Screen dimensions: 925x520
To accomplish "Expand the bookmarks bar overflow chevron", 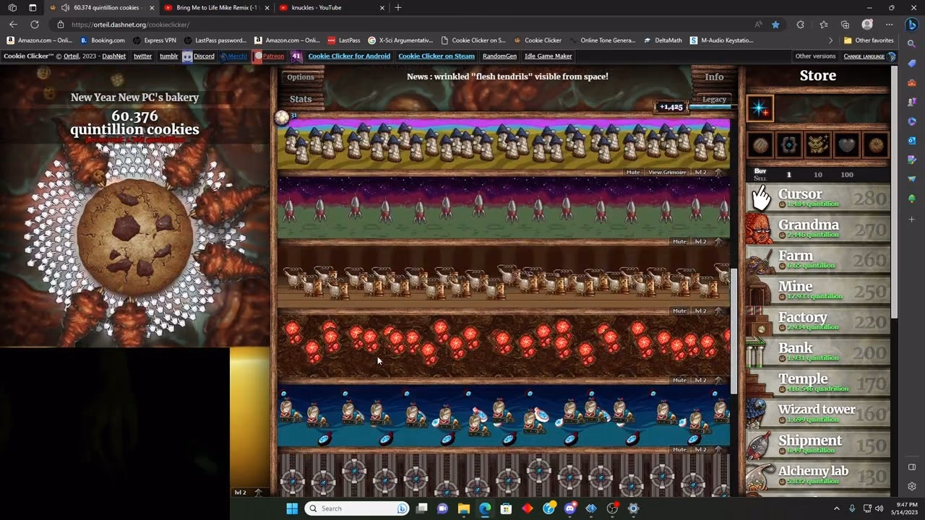I will (830, 40).
